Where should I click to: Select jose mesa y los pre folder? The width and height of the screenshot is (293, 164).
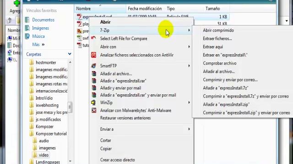[x=52, y=113]
